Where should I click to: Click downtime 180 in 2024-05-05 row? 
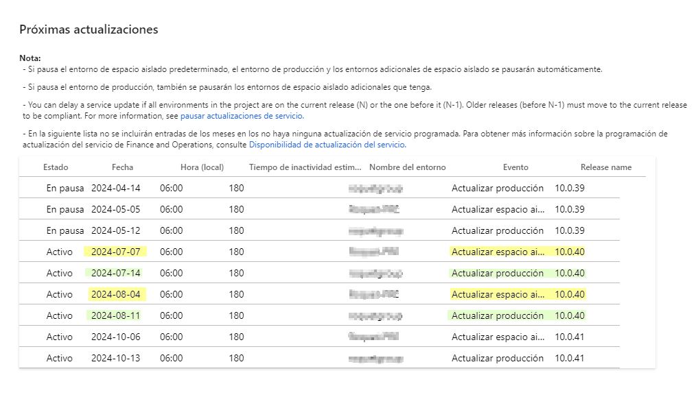236,209
